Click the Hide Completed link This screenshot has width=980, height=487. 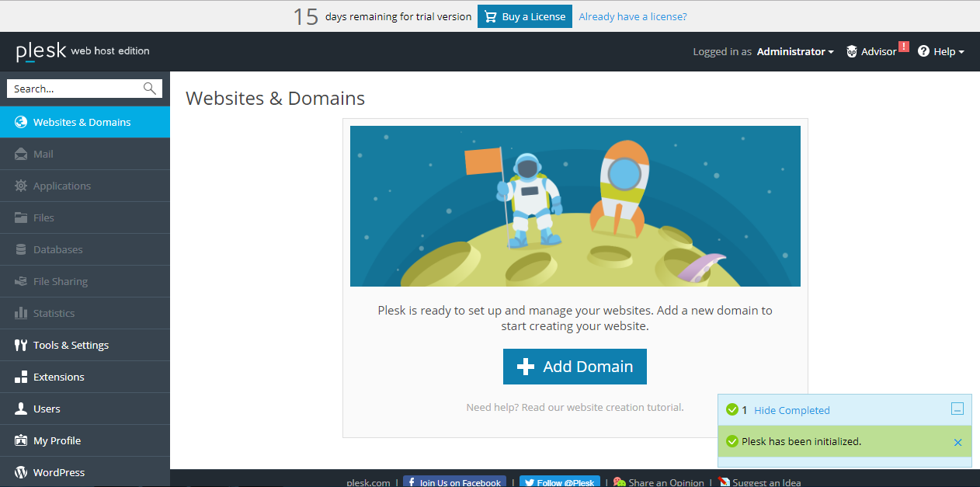point(792,410)
